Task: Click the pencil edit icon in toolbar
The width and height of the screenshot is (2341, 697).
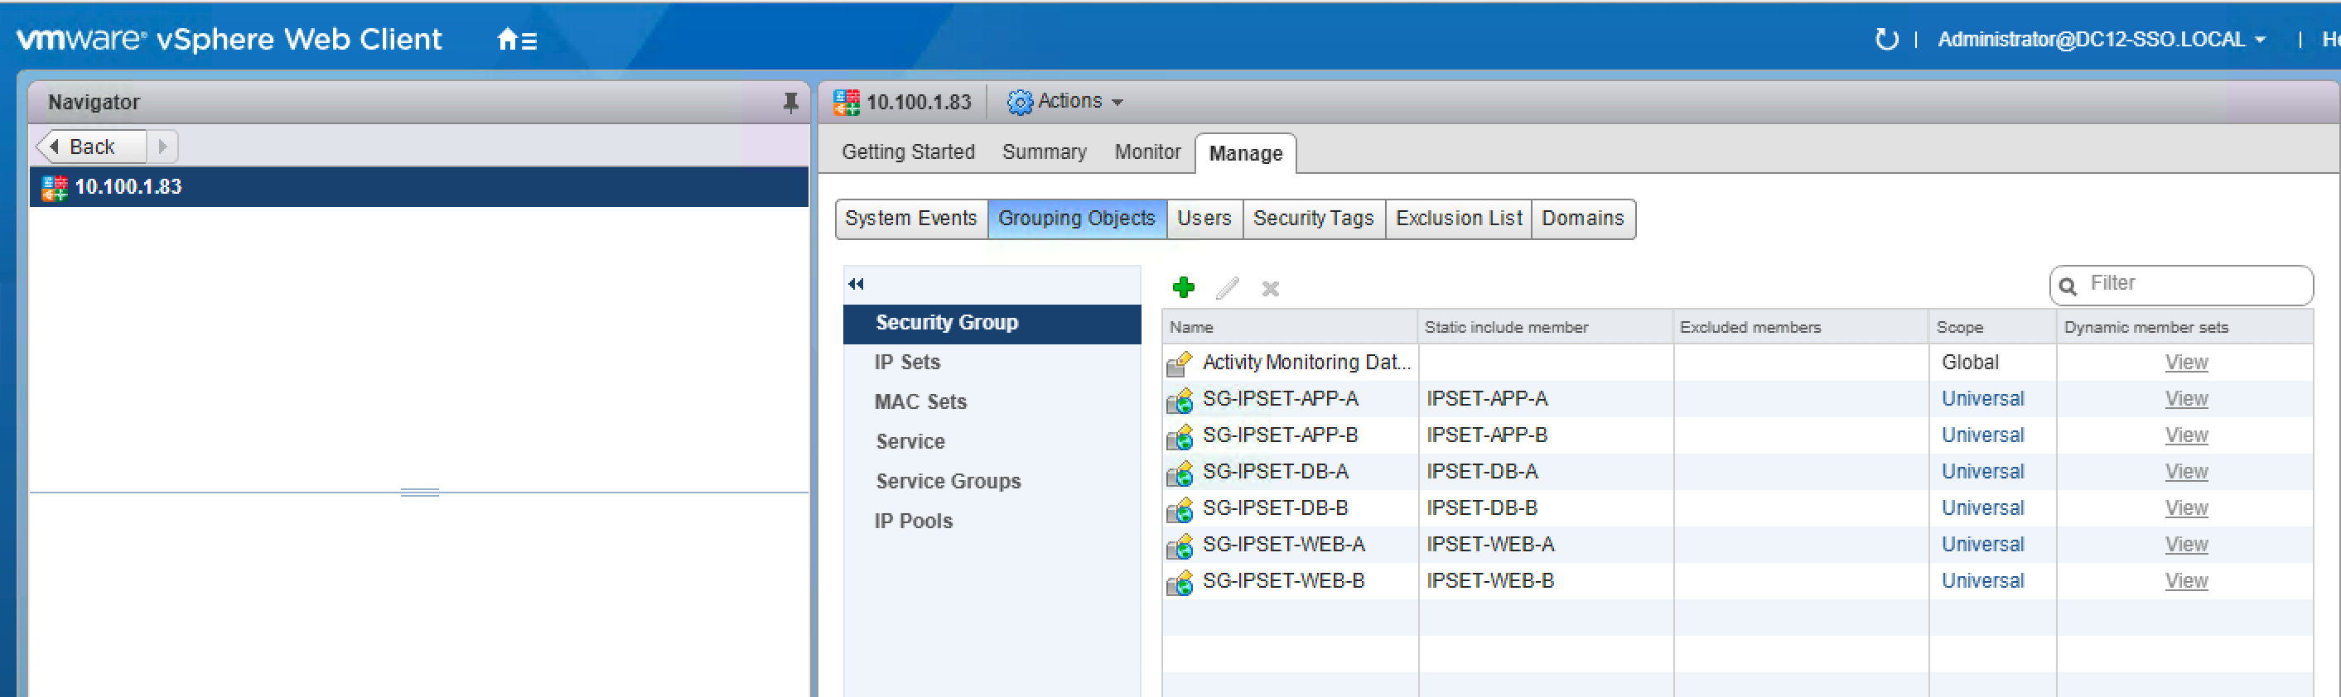Action: [x=1227, y=288]
